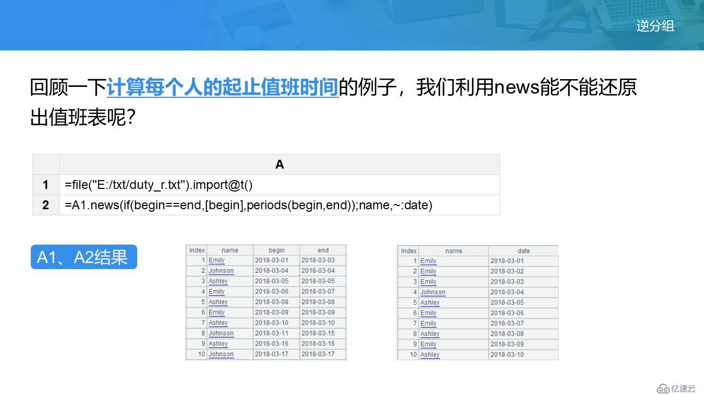Click begin value 2018-03-16 in row 9
Viewport: 704px width, 395px height.
point(272,343)
